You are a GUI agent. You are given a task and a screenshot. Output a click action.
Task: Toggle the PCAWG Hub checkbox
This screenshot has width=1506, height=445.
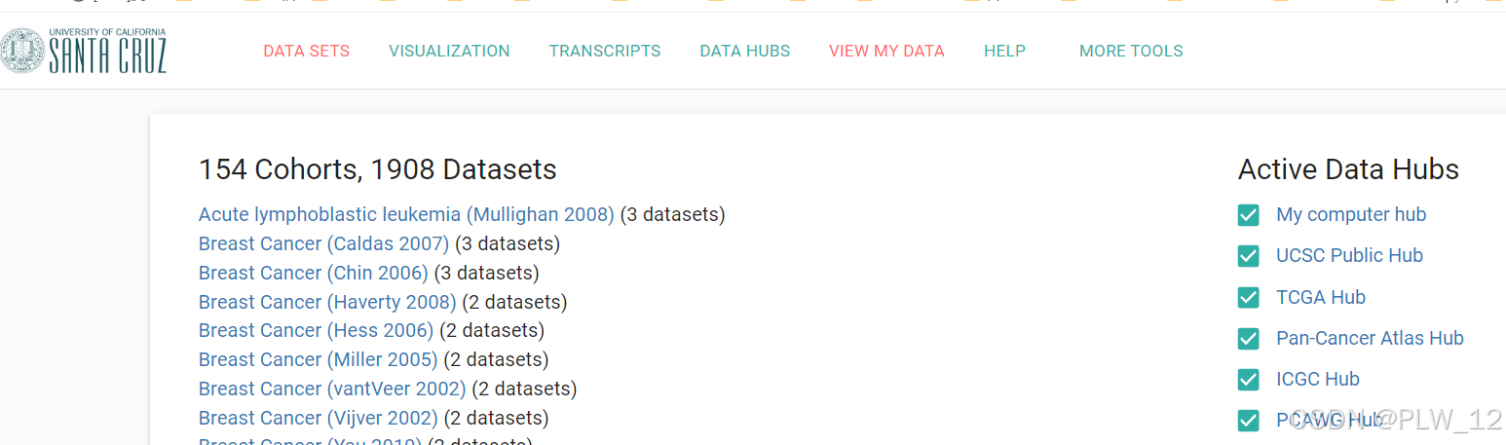click(1248, 421)
